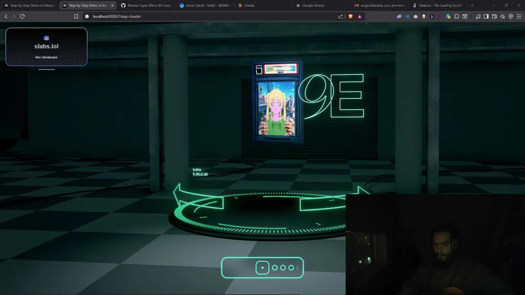Click the left neon arrow on platform

198,197
